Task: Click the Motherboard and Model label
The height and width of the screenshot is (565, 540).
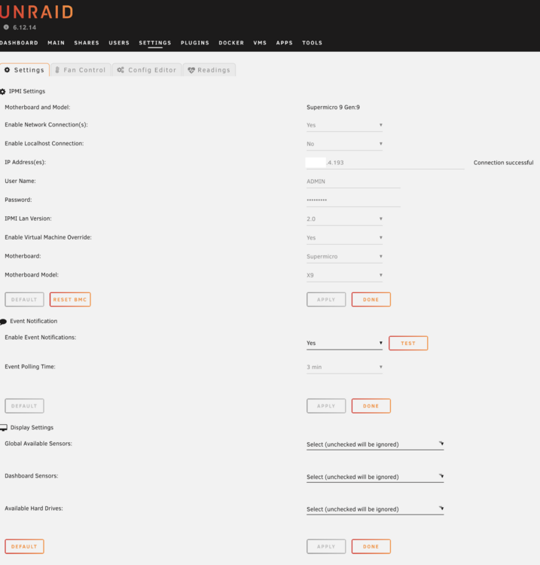Action: [x=38, y=108]
